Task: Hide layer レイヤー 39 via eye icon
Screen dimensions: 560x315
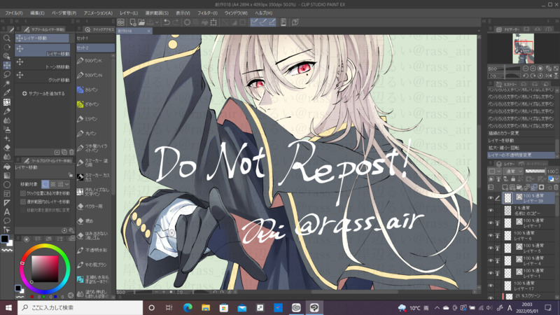Action: 491,198
